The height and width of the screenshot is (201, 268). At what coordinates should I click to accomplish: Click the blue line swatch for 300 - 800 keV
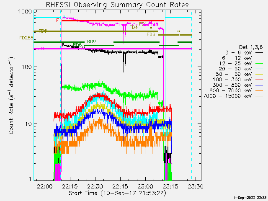pos(259,85)
